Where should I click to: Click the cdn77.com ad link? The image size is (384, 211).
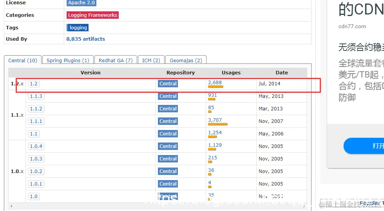(x=352, y=27)
